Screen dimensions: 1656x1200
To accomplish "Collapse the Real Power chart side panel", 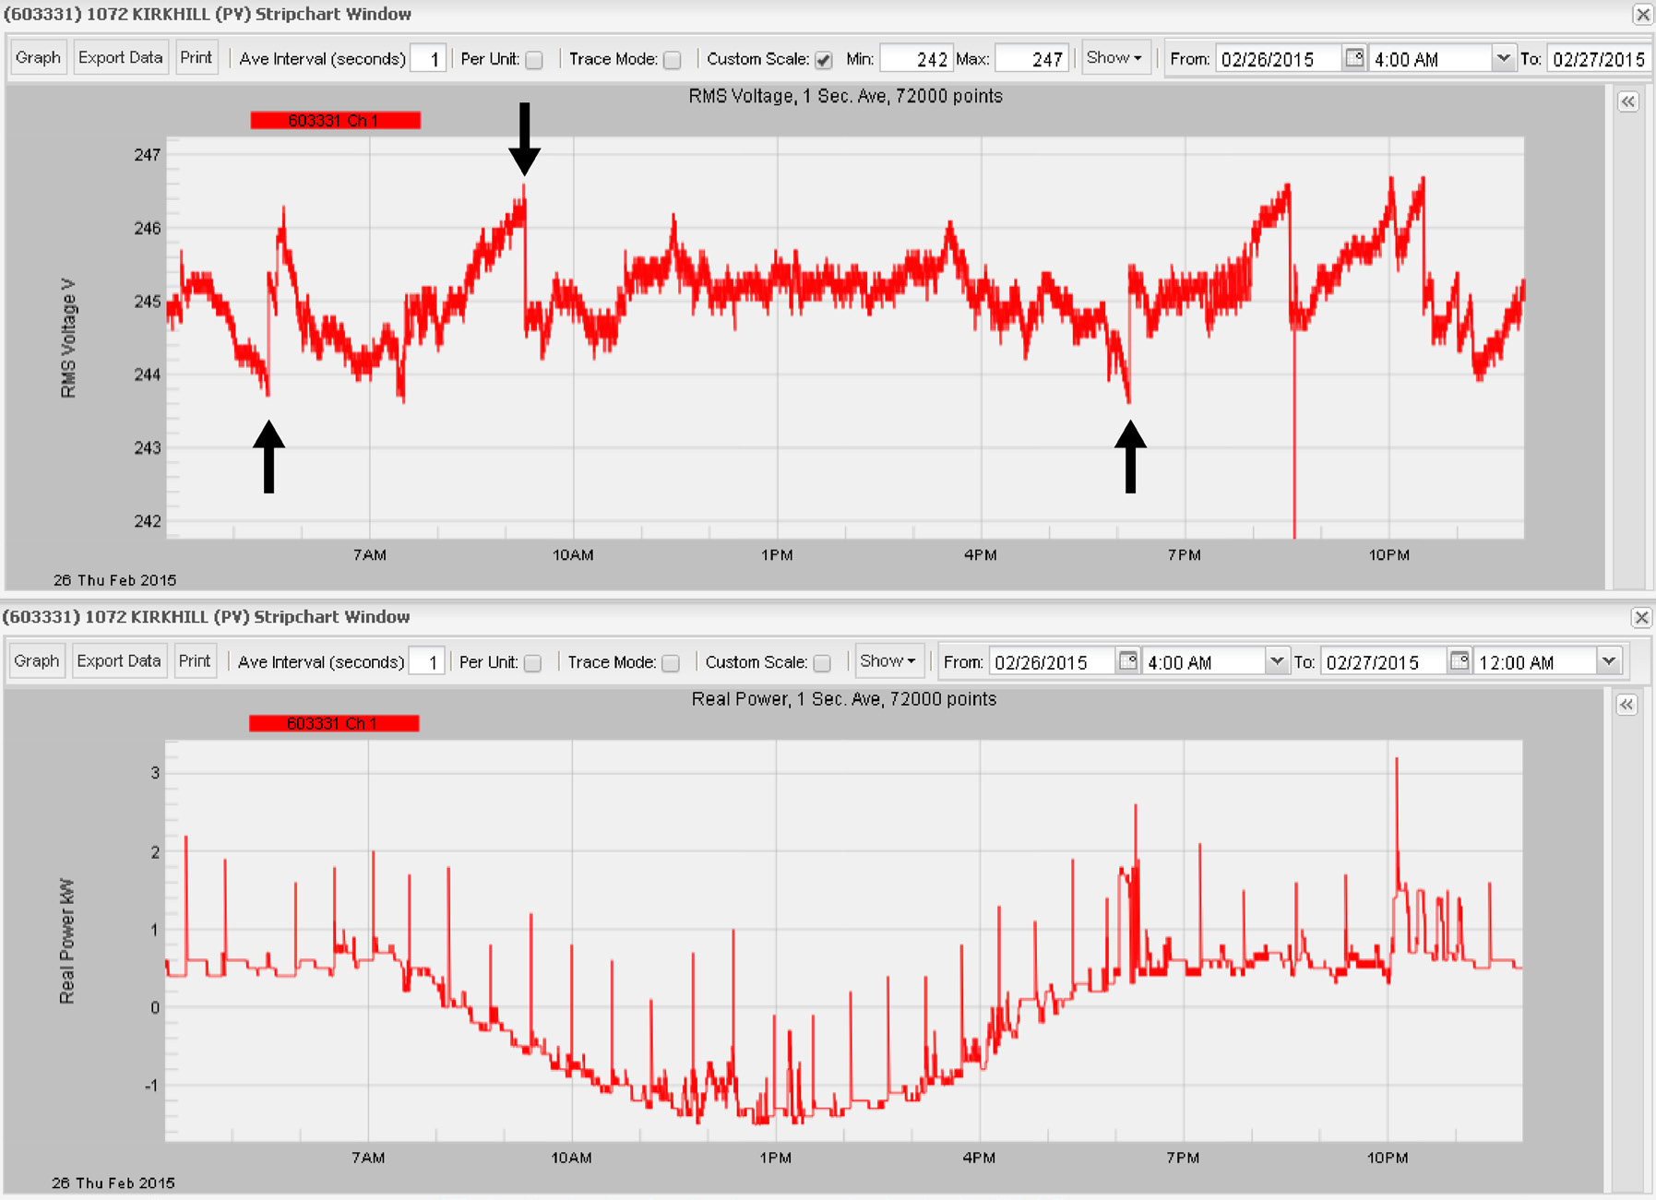I will click(x=1627, y=705).
